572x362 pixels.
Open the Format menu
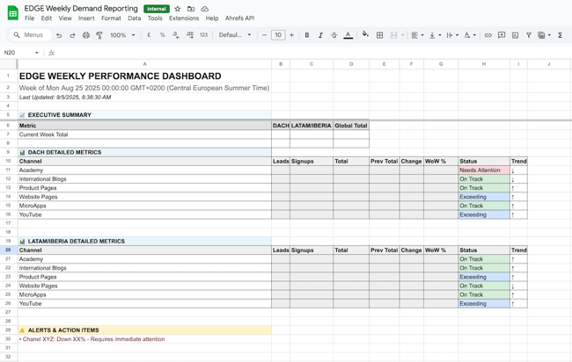tap(111, 18)
